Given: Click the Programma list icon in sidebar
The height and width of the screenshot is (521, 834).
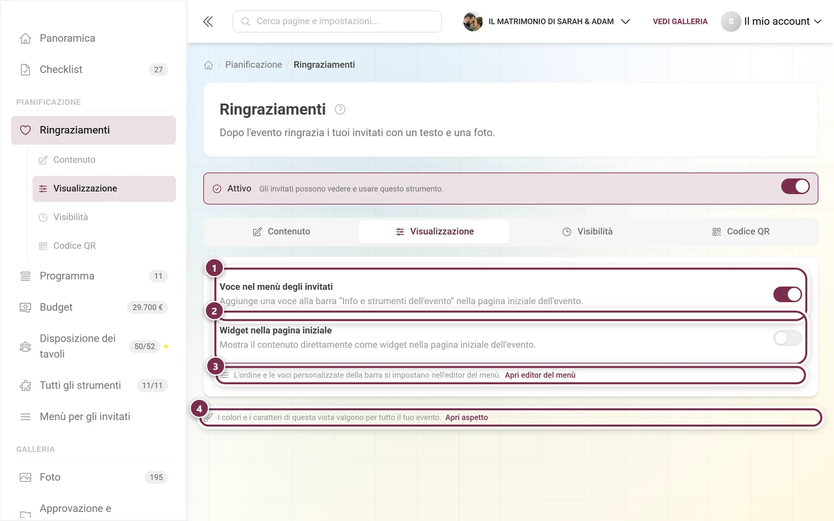Looking at the screenshot, I should coord(25,276).
